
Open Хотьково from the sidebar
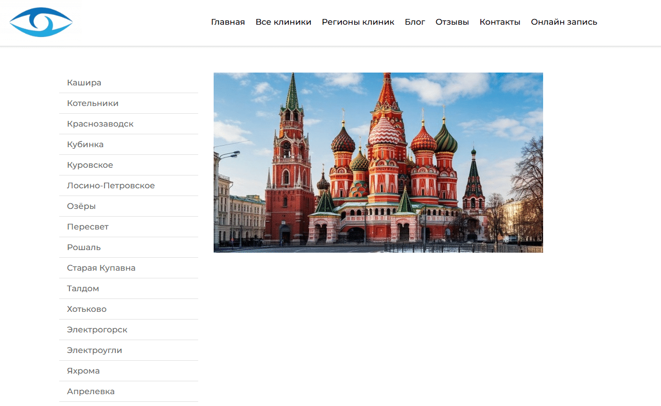pos(86,309)
